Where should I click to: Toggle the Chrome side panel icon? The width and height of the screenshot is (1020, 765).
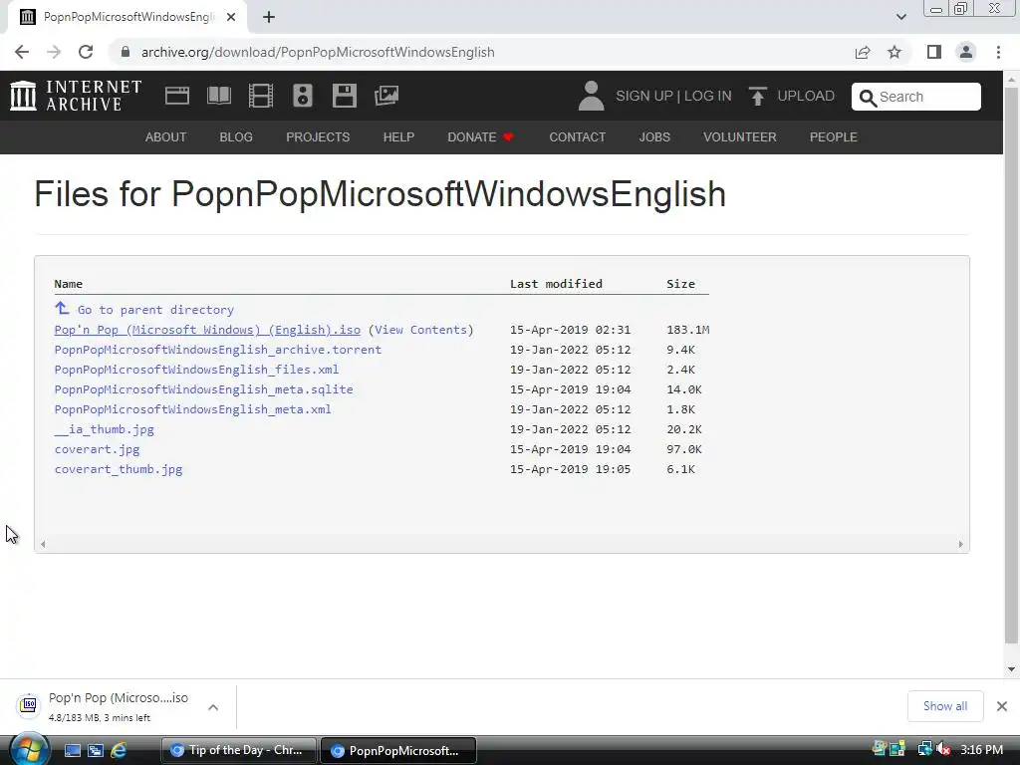pos(934,52)
